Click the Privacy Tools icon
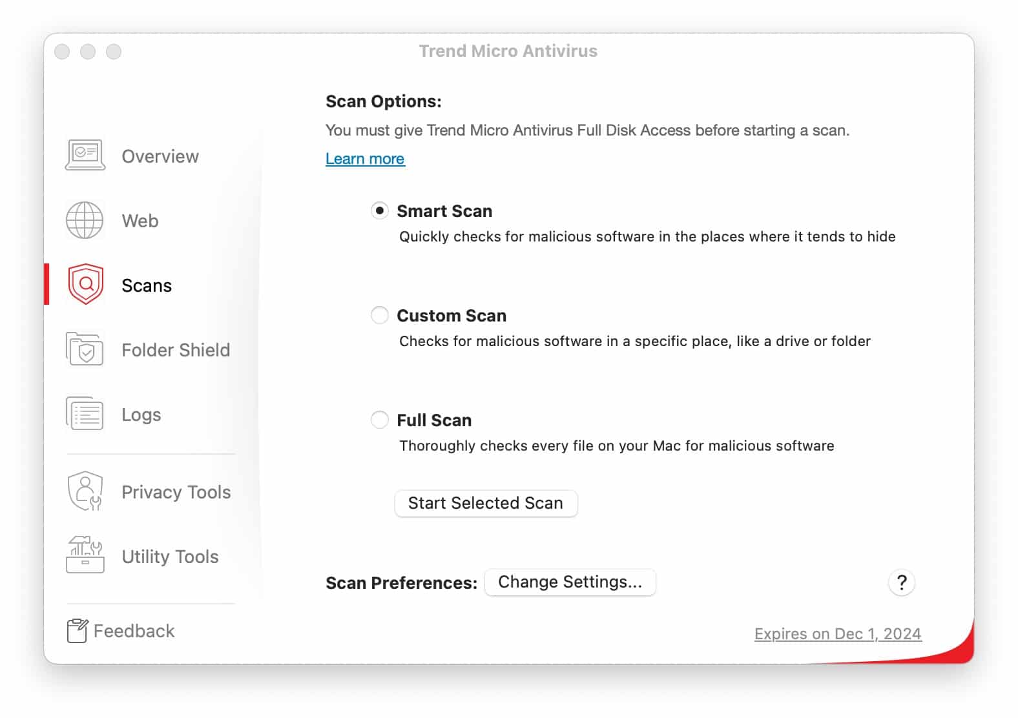 [x=85, y=491]
